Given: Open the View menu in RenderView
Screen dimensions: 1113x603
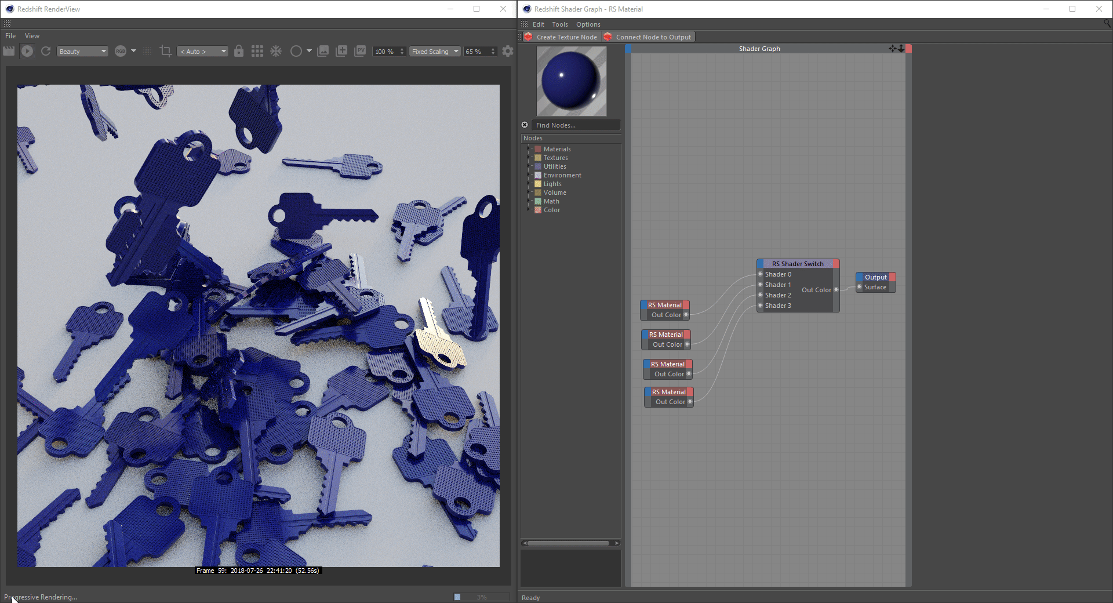Looking at the screenshot, I should [x=32, y=36].
